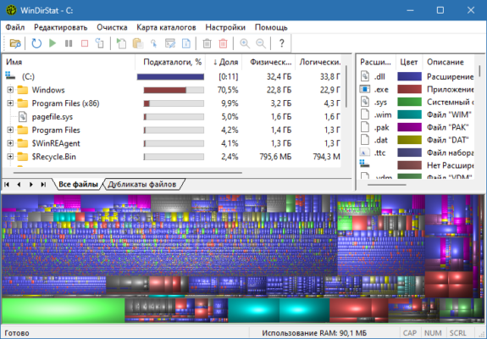The image size is (487, 339).
Task: Click the Zoom Out magnifier icon
Action: 261,43
